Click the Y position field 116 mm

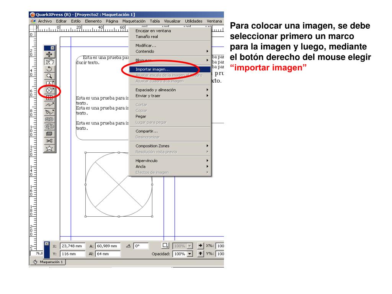(72, 254)
